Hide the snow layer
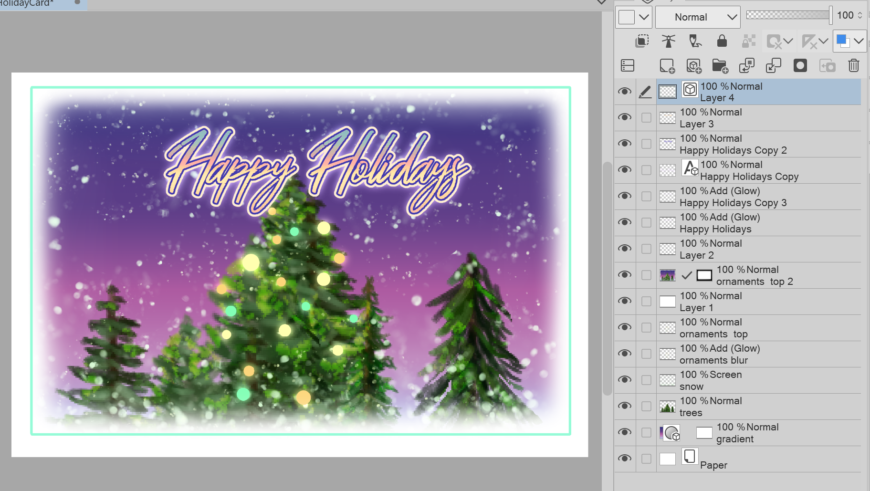This screenshot has height=491, width=870. pyautogui.click(x=625, y=380)
